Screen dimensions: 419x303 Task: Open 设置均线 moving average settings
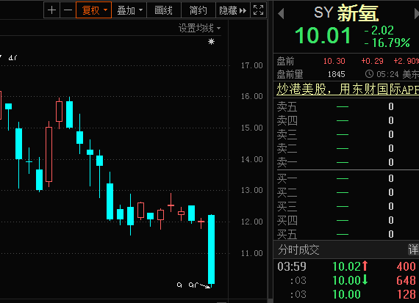[199, 28]
